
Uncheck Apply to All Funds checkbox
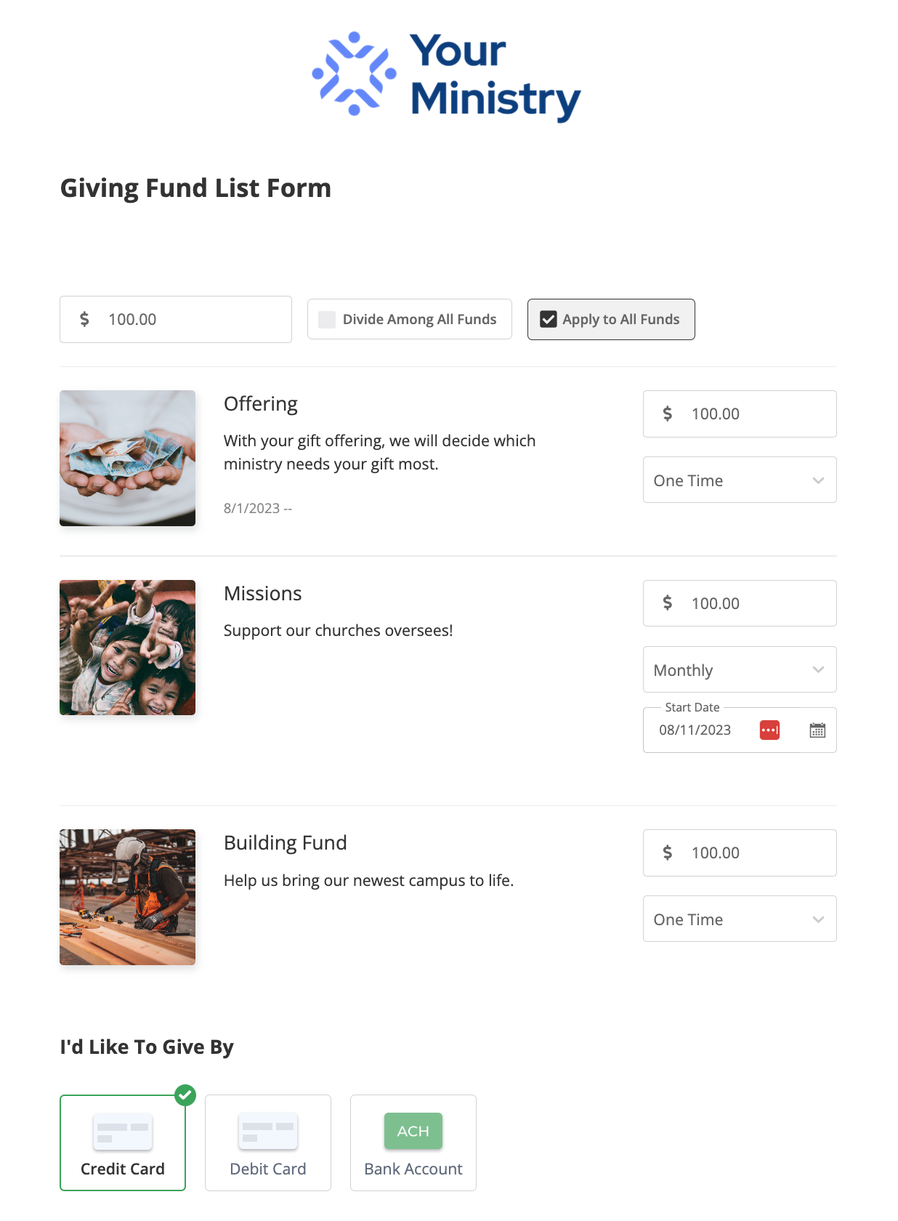pyautogui.click(x=549, y=320)
